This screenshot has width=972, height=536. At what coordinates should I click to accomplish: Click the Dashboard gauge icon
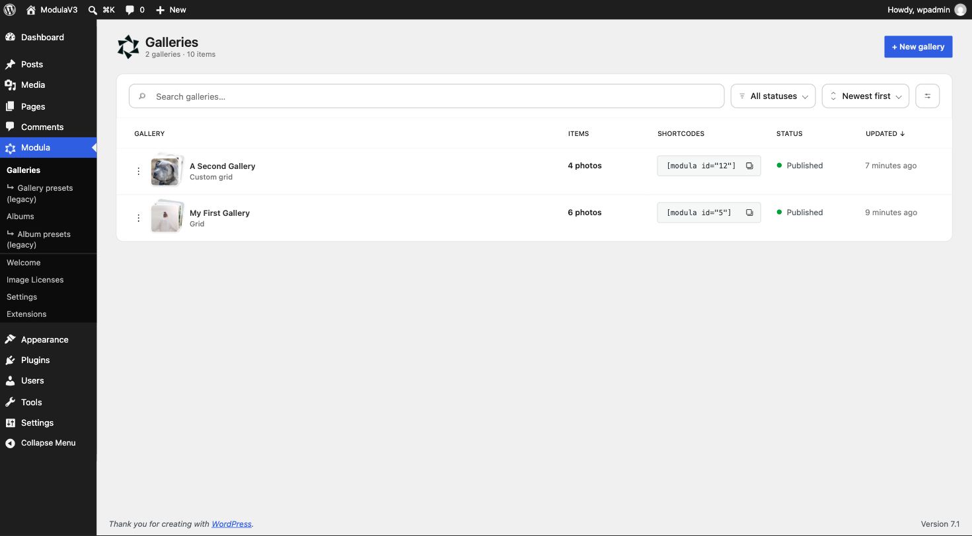(10, 38)
